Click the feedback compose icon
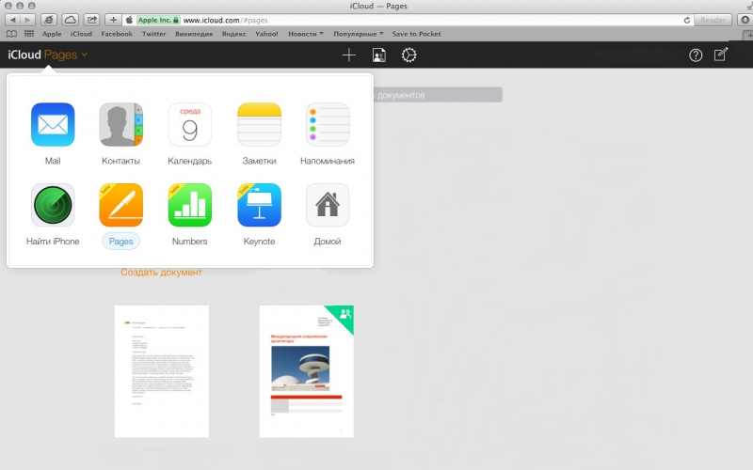 pos(721,55)
